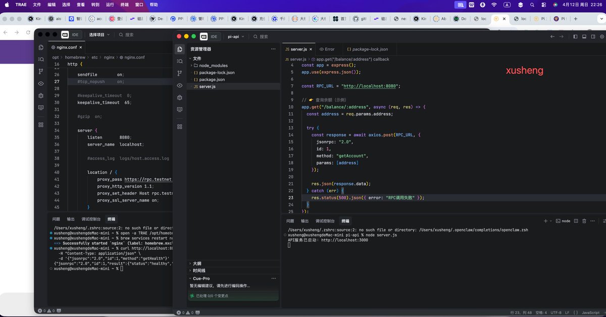The width and height of the screenshot is (606, 317).
Task: Open 终端 menu in macOS menu bar
Action: coord(124,4)
